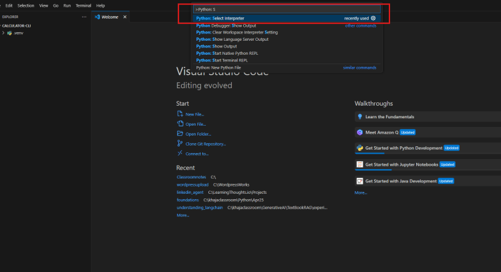Switch to the Welcome tab
Image resolution: width=501 pixels, height=272 pixels.
110,17
